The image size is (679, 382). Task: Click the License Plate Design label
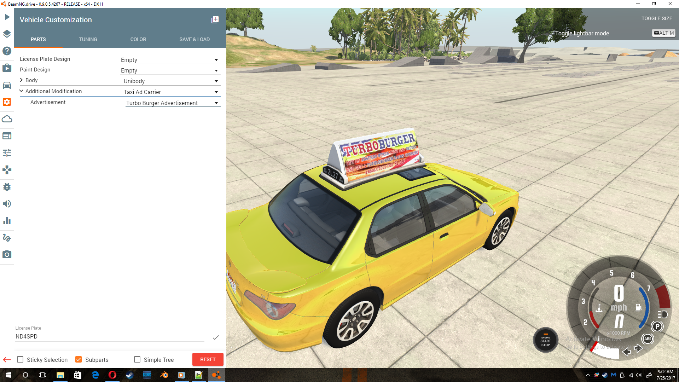[45, 59]
